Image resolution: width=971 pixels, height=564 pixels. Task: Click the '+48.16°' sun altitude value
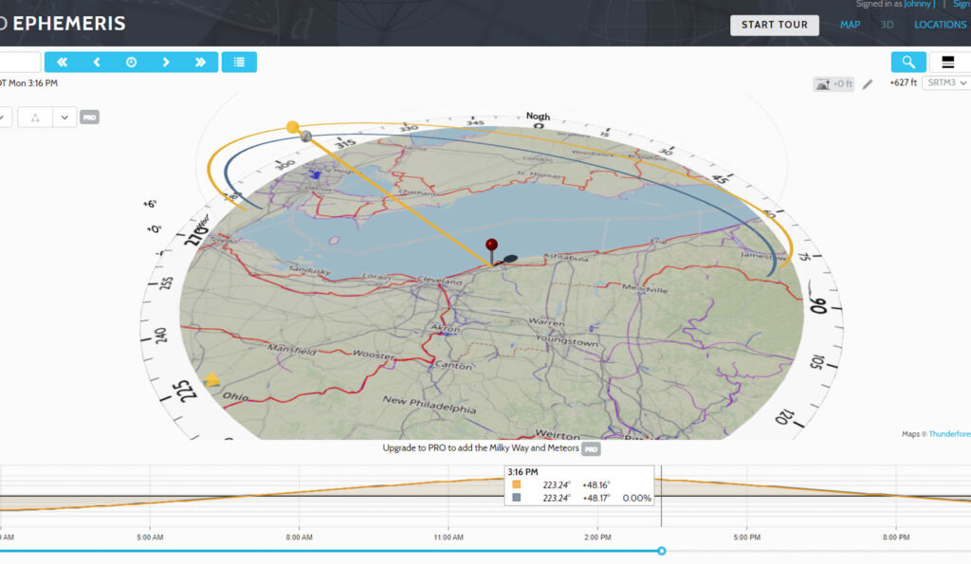[x=595, y=485]
